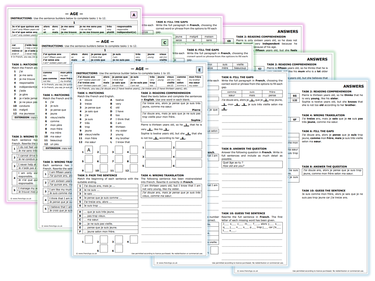Select the 6F answer code label
The width and height of the screenshot is (375, 281).
295,119
